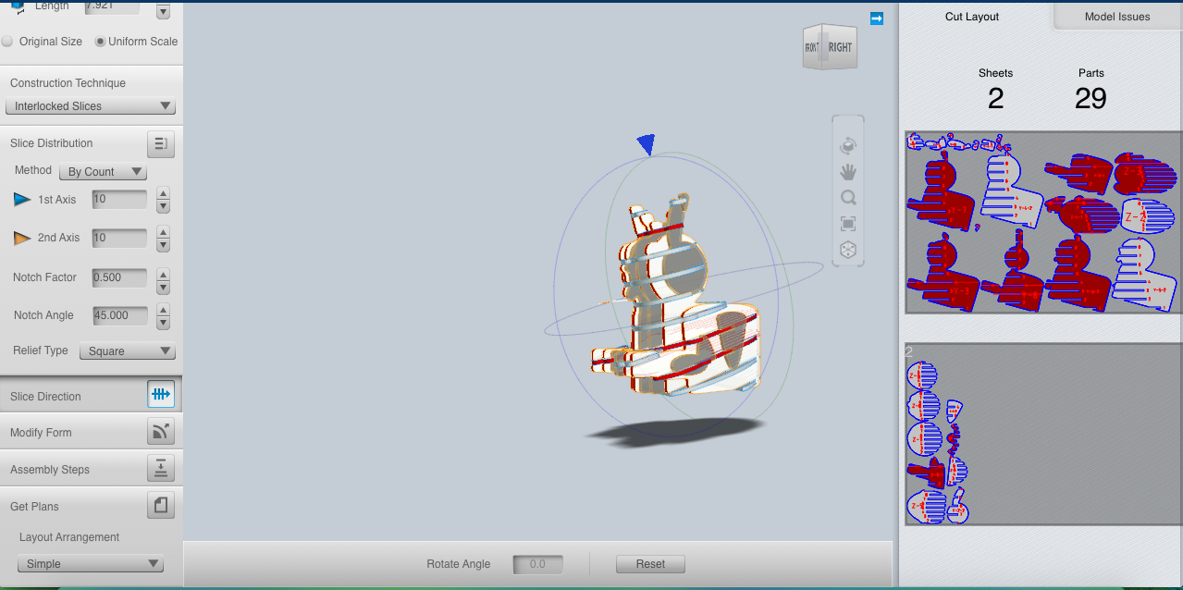Decrease the 1st Axis count stepper
The width and height of the screenshot is (1183, 590).
[163, 206]
